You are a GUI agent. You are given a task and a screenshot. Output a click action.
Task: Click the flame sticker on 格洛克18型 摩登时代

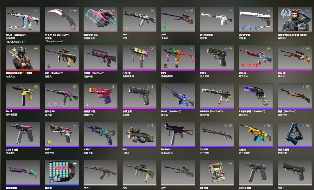pos(88,104)
